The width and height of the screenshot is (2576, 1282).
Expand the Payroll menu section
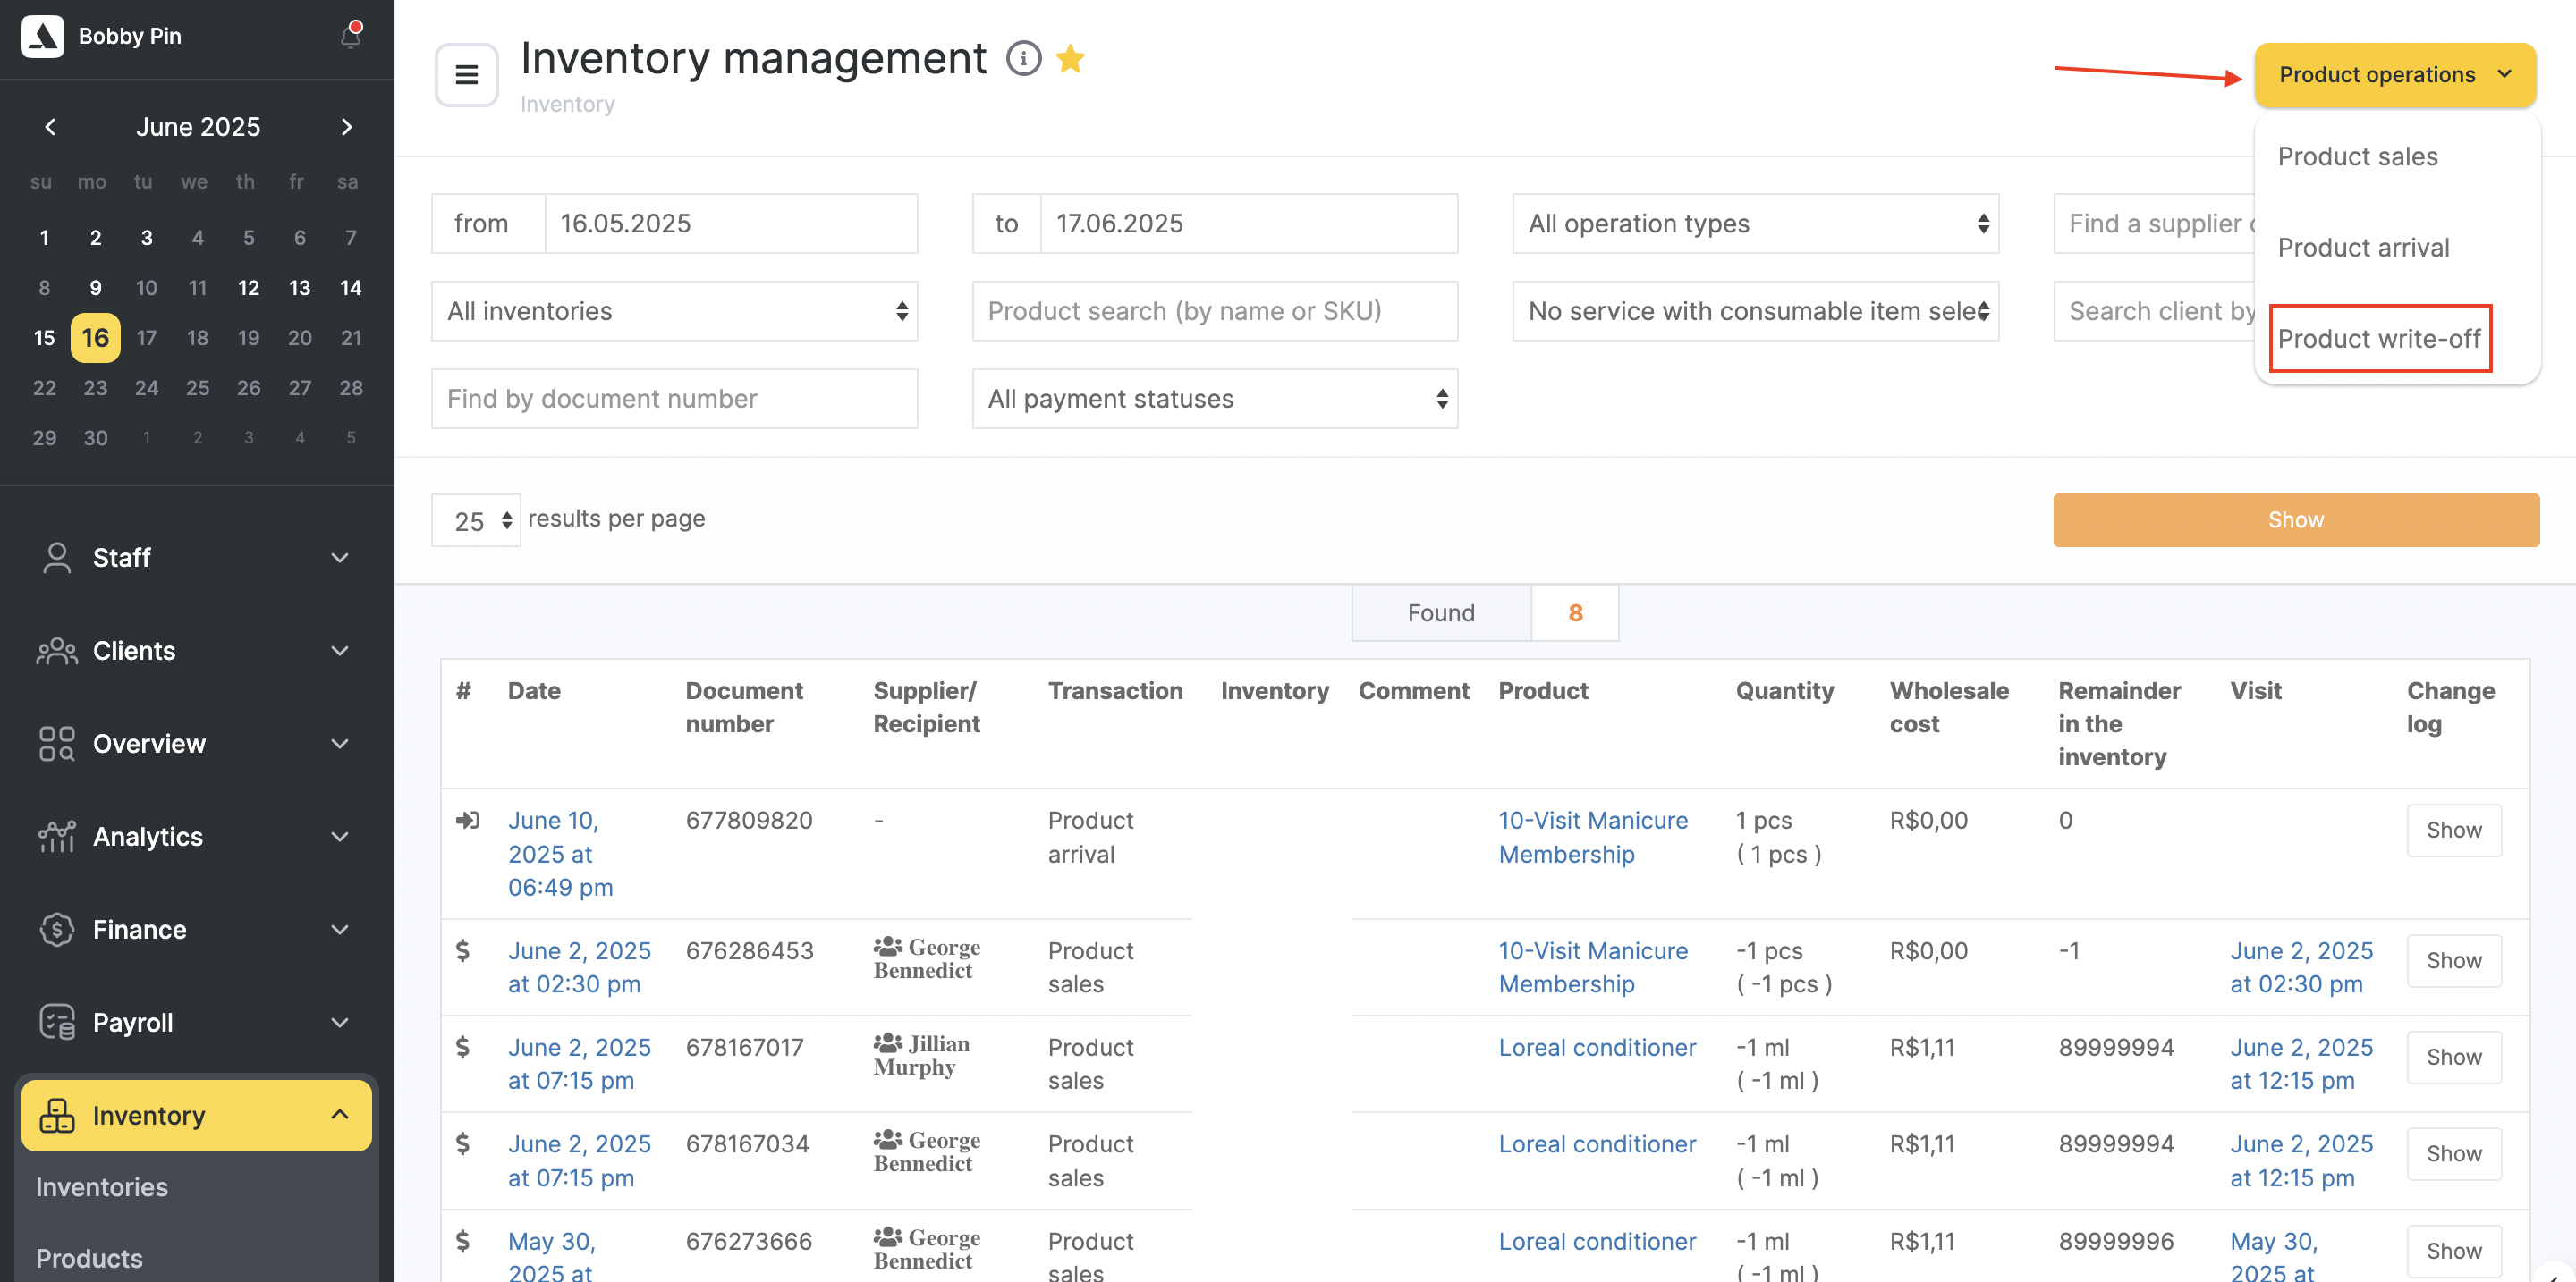coord(340,1022)
